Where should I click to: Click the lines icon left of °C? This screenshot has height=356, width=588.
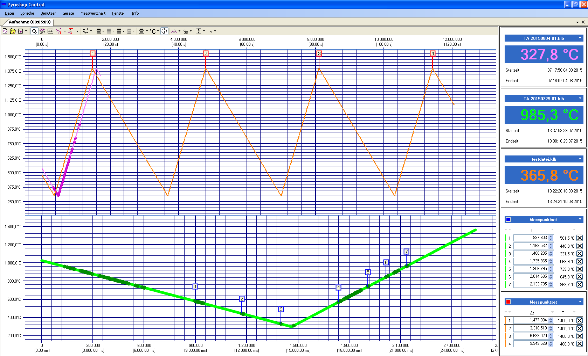click(141, 31)
